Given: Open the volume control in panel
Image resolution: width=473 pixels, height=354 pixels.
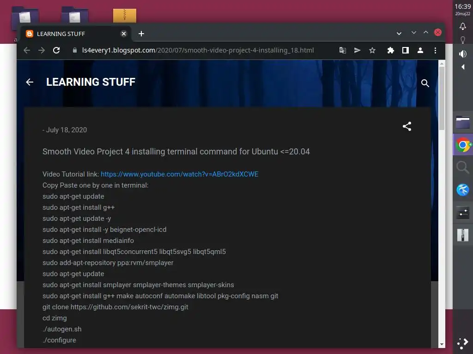Looking at the screenshot, I should [x=463, y=54].
